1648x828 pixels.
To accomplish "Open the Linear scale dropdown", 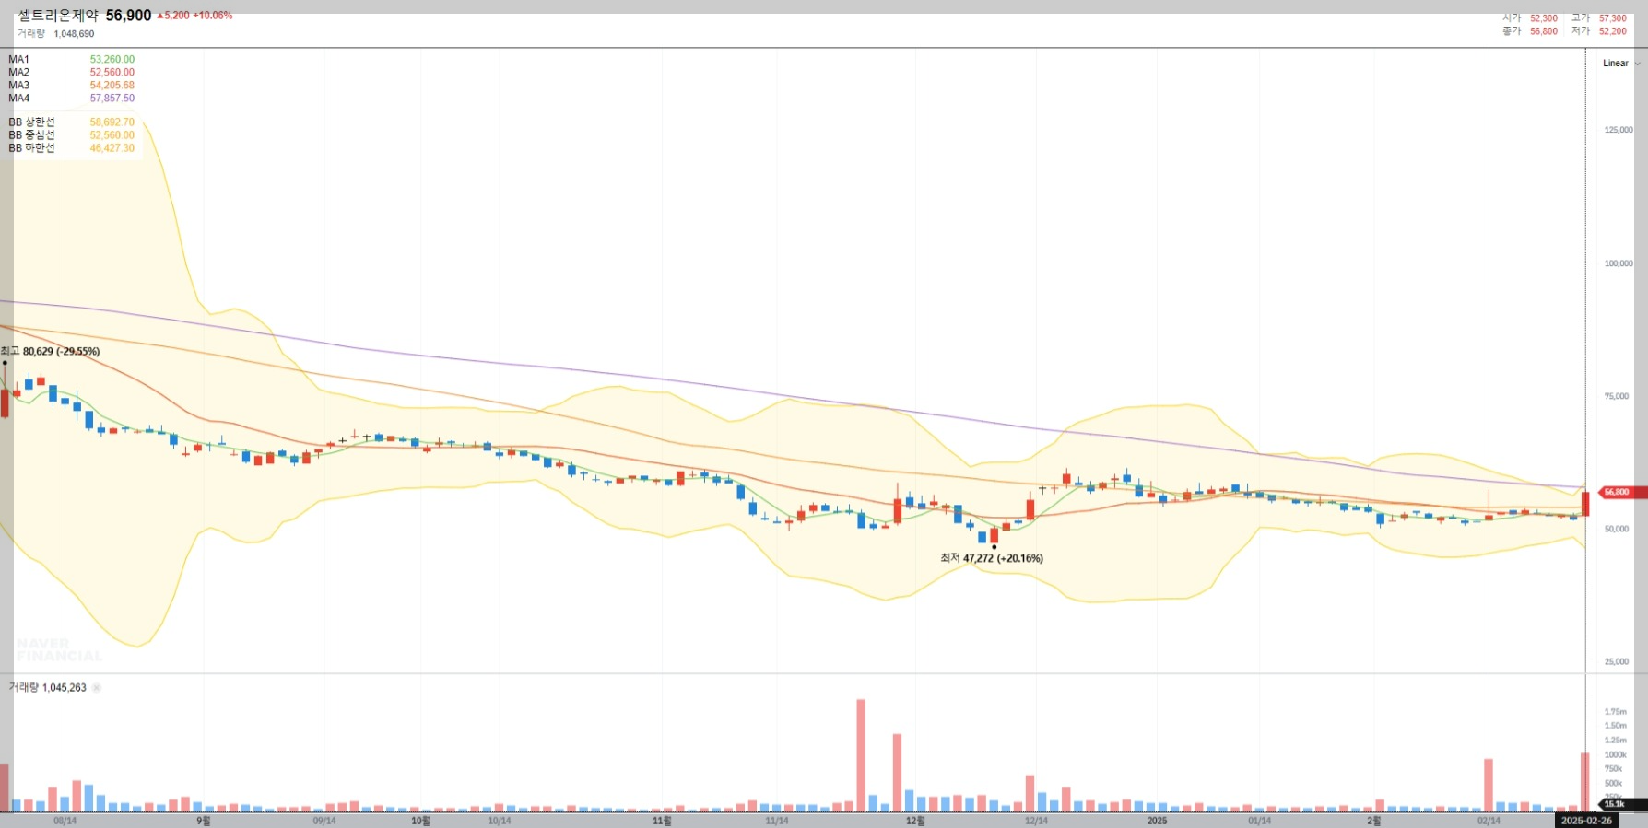I will pyautogui.click(x=1620, y=64).
